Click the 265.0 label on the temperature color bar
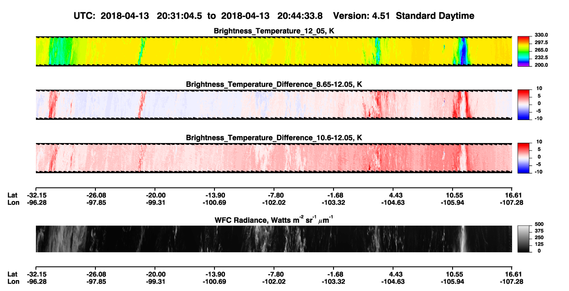Image resolution: width=569 pixels, height=291 pixels. [541, 50]
